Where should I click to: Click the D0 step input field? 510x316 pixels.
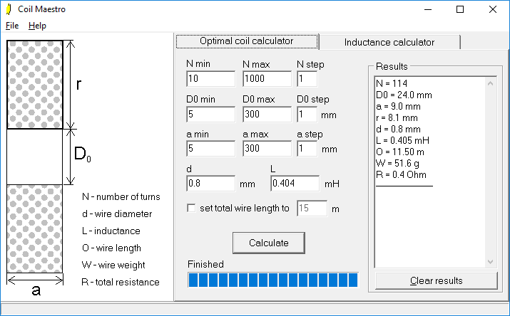pos(307,114)
